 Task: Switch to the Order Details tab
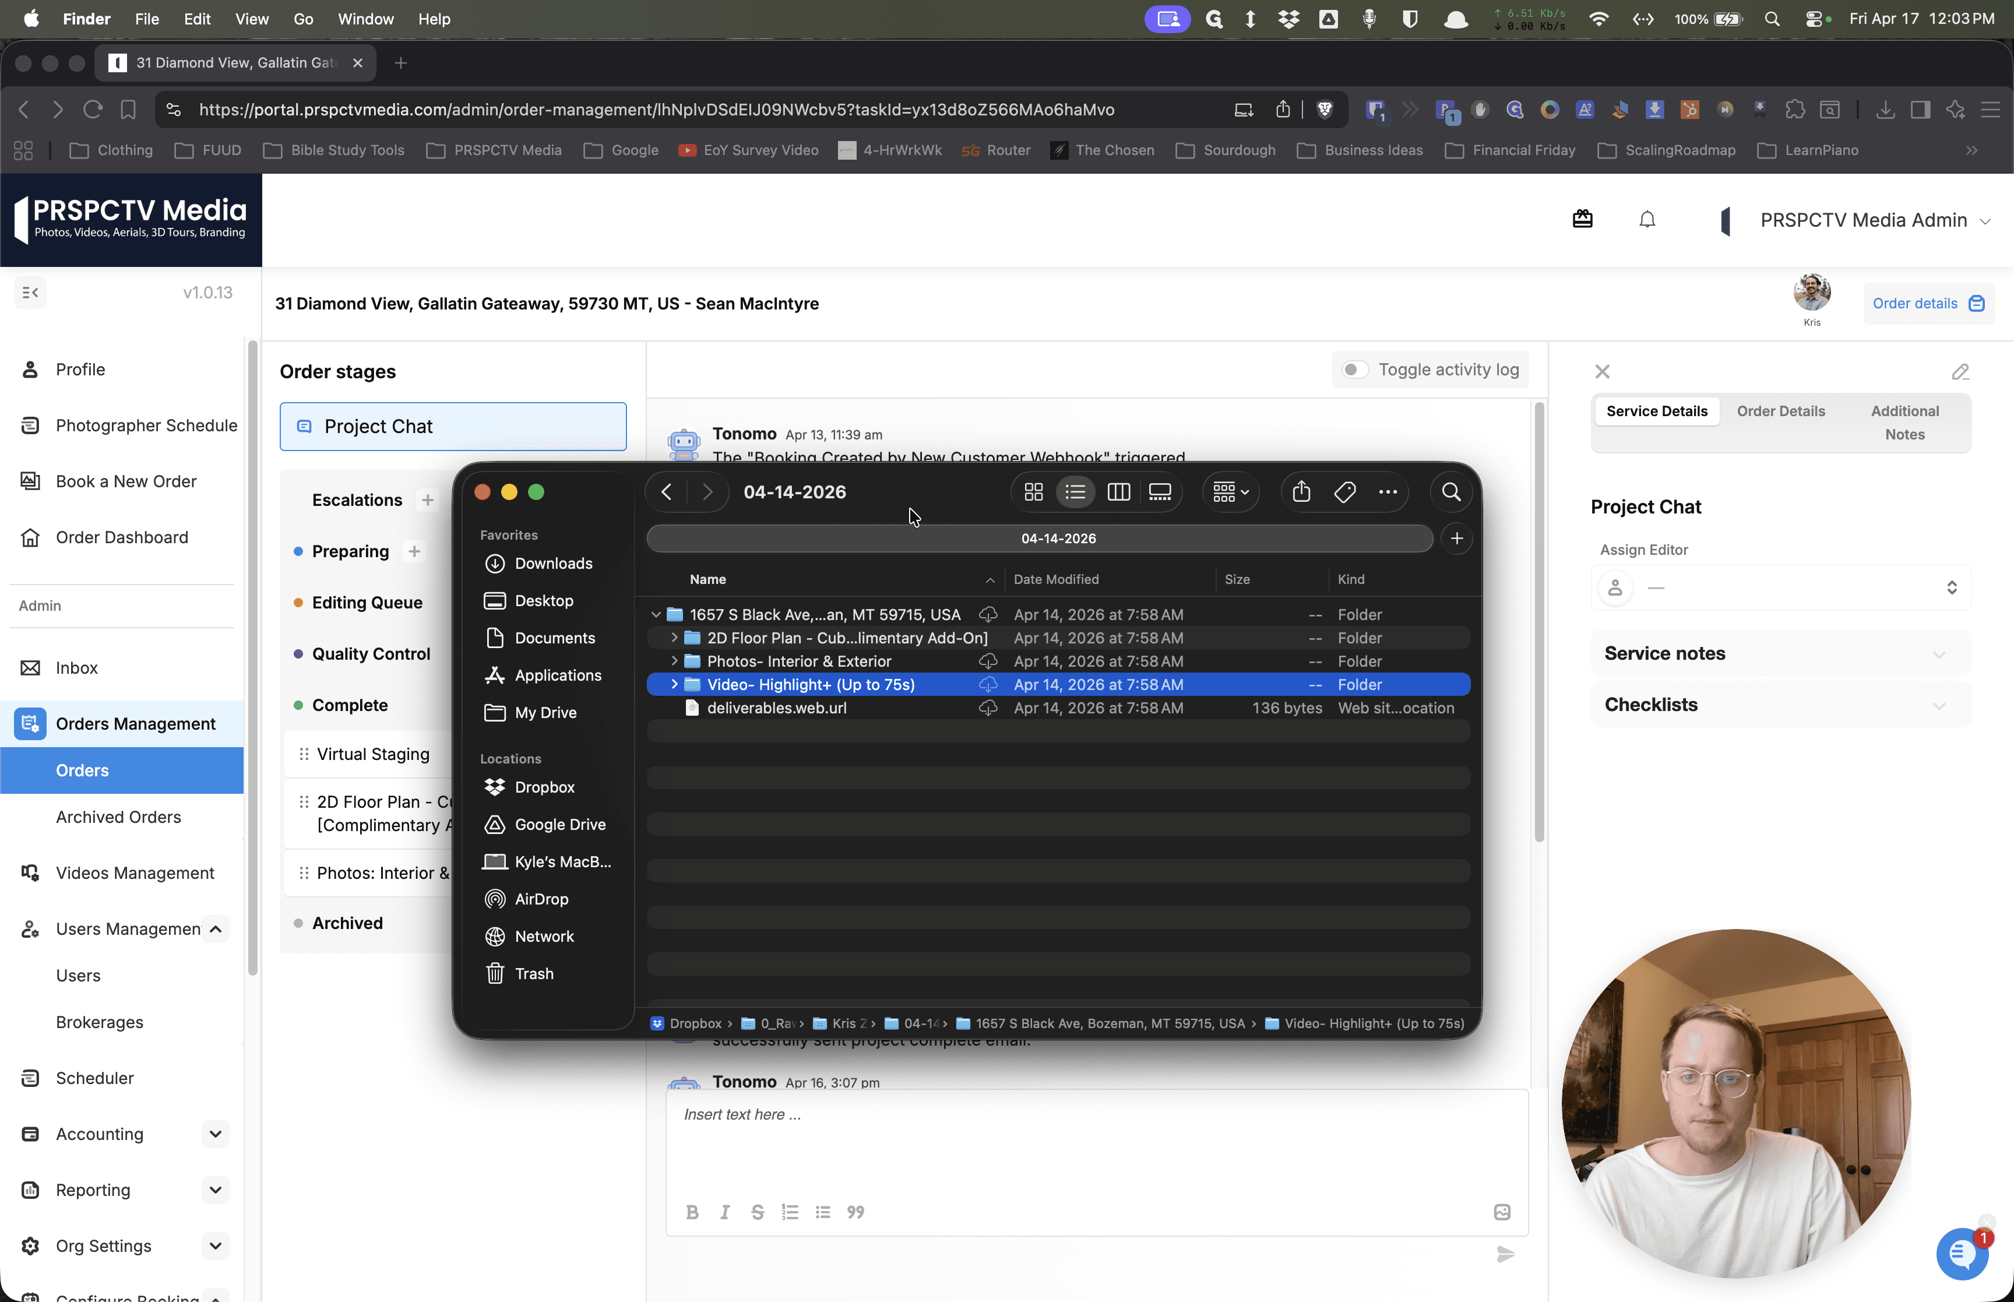1781,411
